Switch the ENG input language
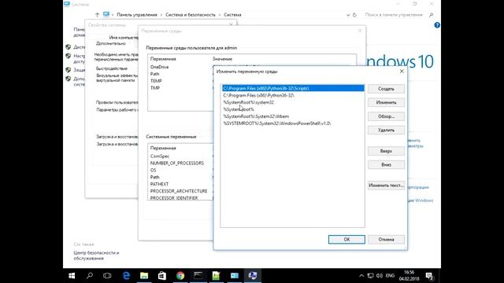Viewport: 504px width, 283px height. (391, 276)
